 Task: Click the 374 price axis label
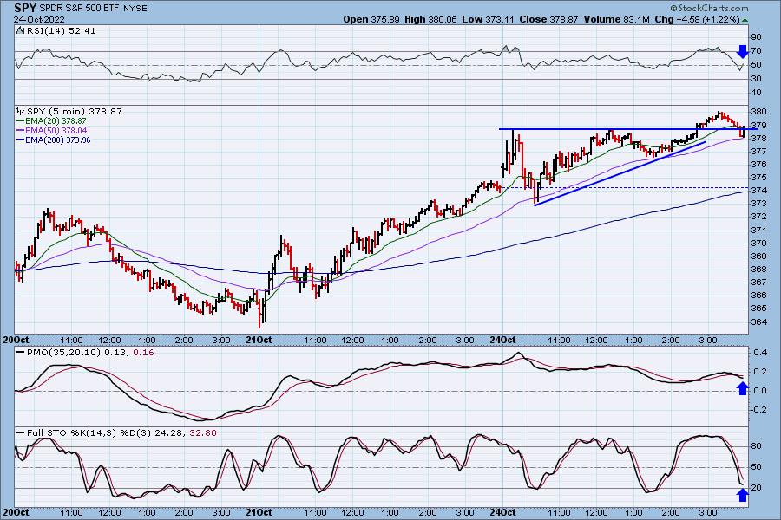[758, 190]
